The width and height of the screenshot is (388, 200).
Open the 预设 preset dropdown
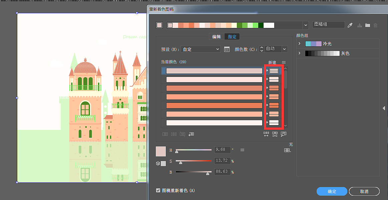(x=200, y=49)
